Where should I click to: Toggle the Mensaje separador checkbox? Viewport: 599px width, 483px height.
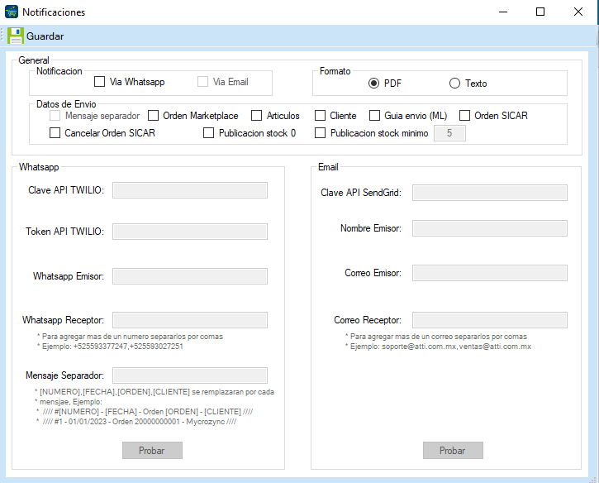point(55,116)
